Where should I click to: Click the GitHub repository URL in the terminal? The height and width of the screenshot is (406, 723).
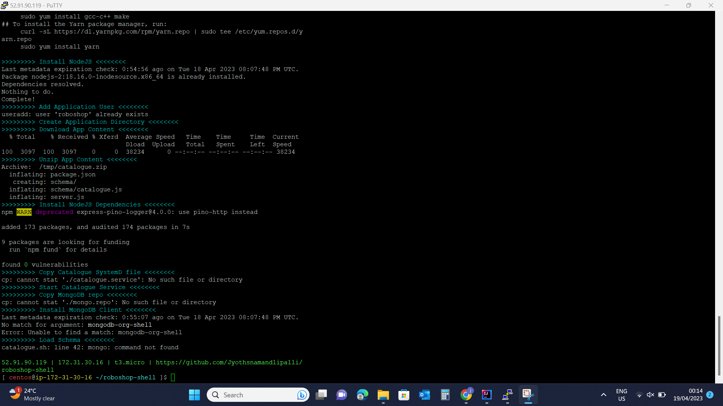[229, 362]
